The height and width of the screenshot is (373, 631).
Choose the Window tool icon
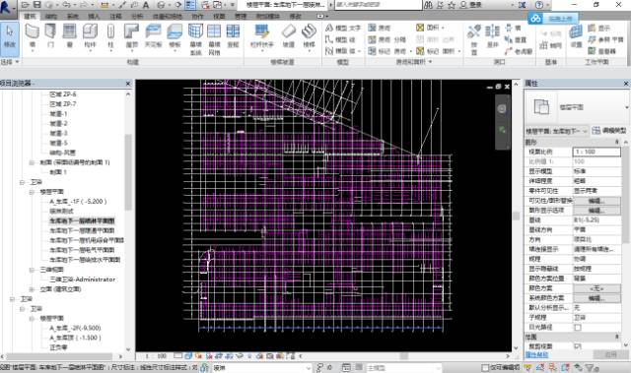coord(70,35)
